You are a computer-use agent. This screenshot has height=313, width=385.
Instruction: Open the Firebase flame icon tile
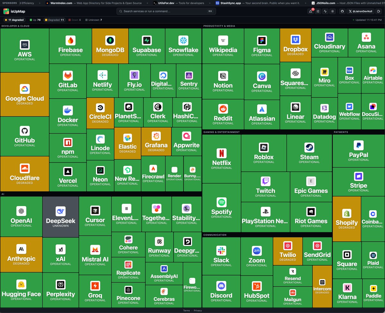(71, 40)
